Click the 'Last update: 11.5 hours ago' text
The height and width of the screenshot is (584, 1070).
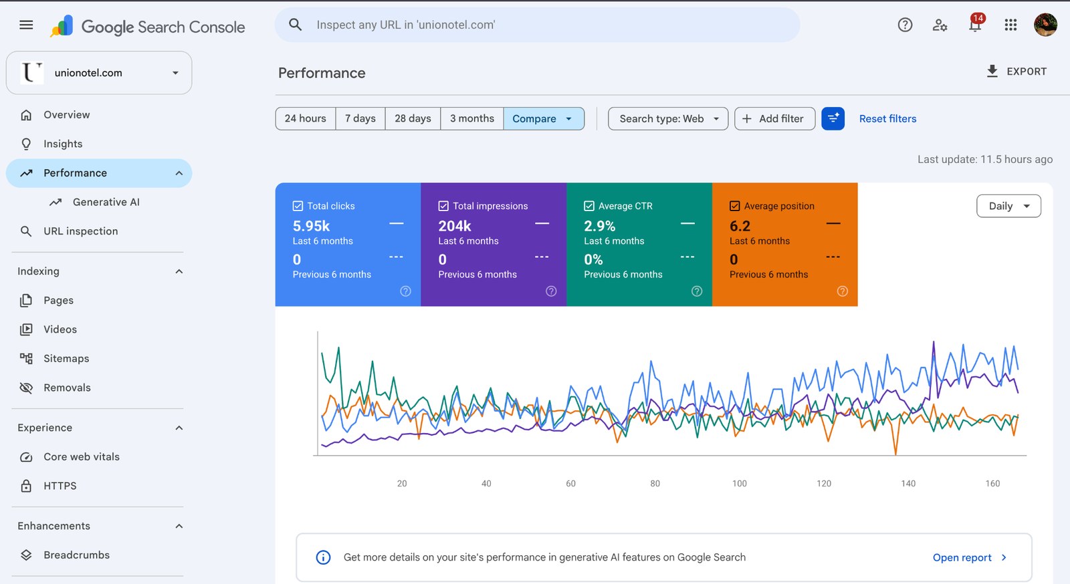pos(984,159)
